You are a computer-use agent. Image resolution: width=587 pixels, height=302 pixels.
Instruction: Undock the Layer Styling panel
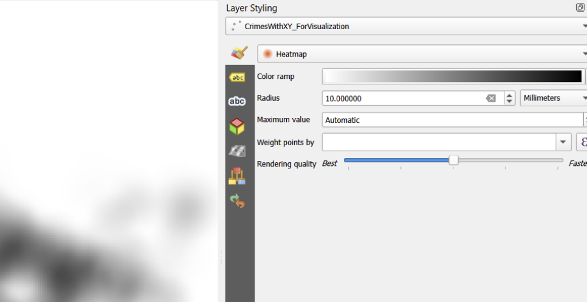(580, 8)
